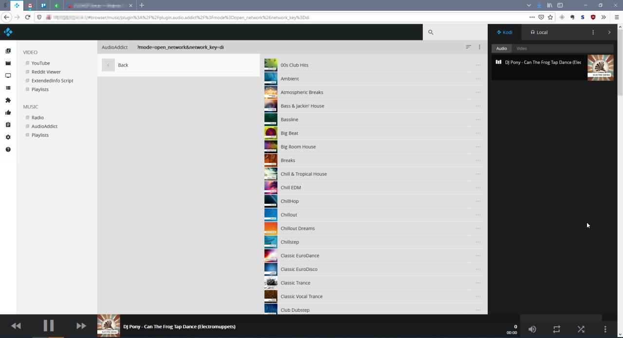Switch to the Local player tab

(x=539, y=32)
